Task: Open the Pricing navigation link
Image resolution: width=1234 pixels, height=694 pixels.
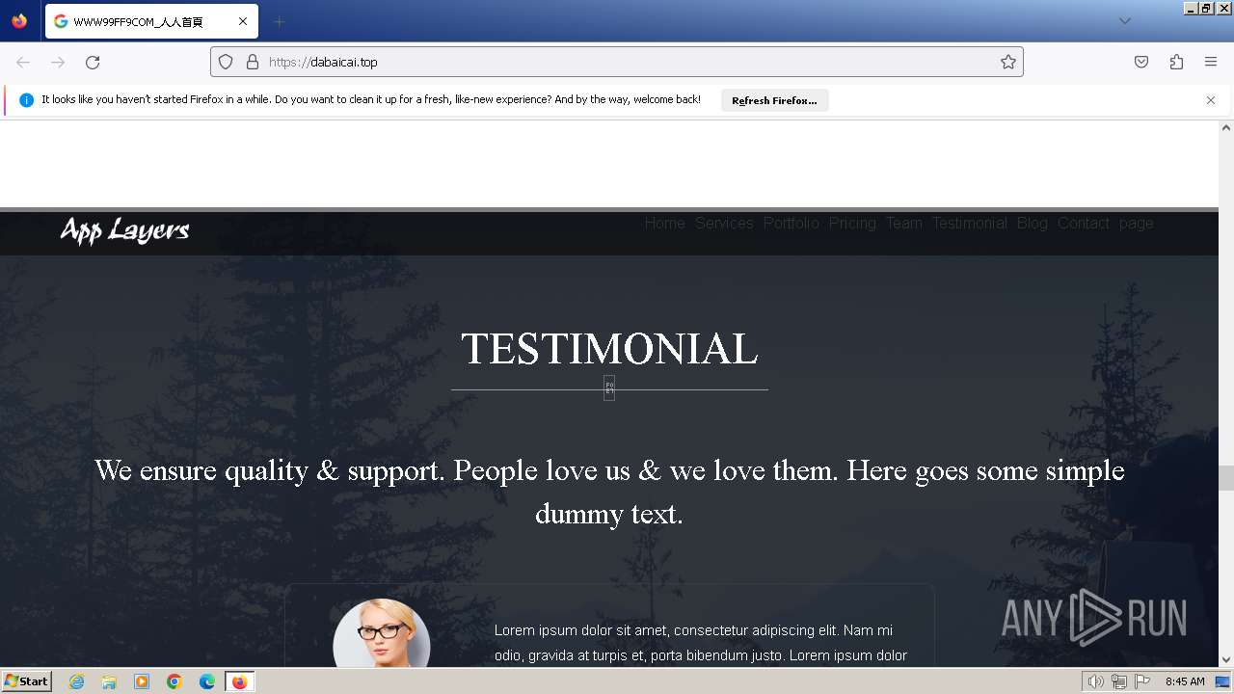Action: coord(852,223)
